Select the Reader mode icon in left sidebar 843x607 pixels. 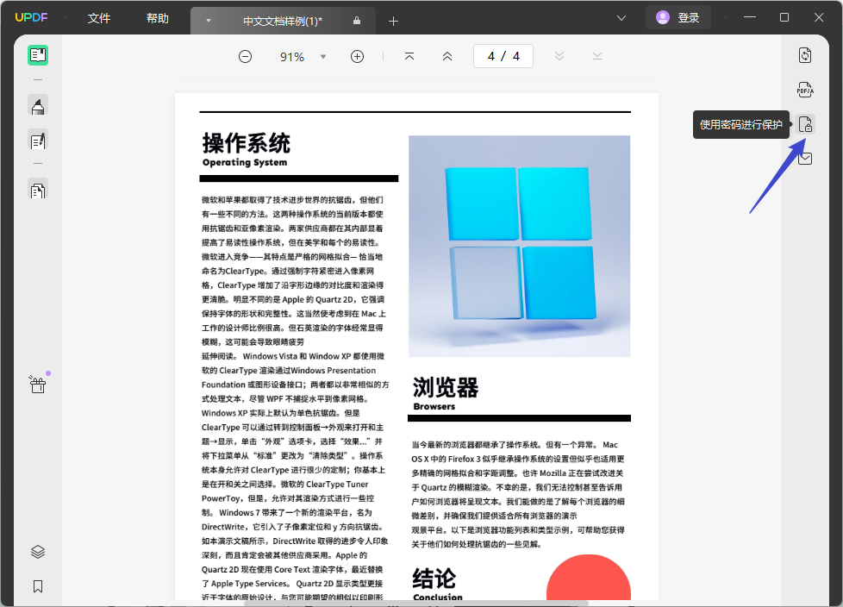pyautogui.click(x=37, y=54)
